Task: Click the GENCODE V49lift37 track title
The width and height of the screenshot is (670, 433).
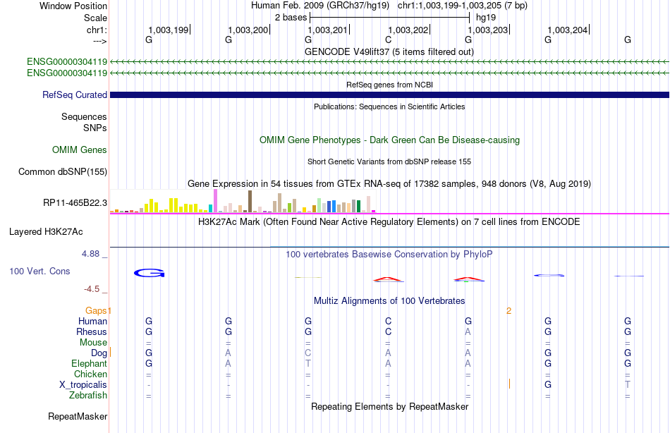Action: (x=389, y=51)
